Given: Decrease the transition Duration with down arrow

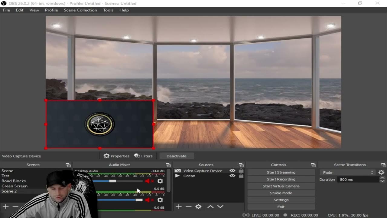Looking at the screenshot, I should pos(382,181).
